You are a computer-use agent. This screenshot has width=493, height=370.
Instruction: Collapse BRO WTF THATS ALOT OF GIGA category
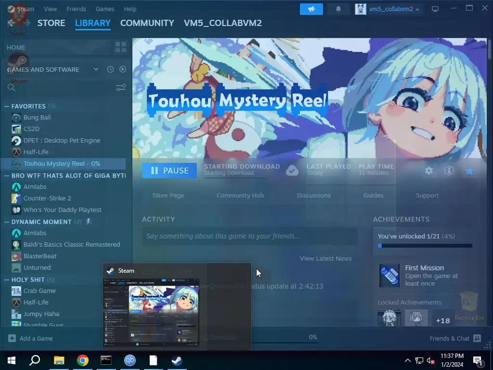click(7, 175)
